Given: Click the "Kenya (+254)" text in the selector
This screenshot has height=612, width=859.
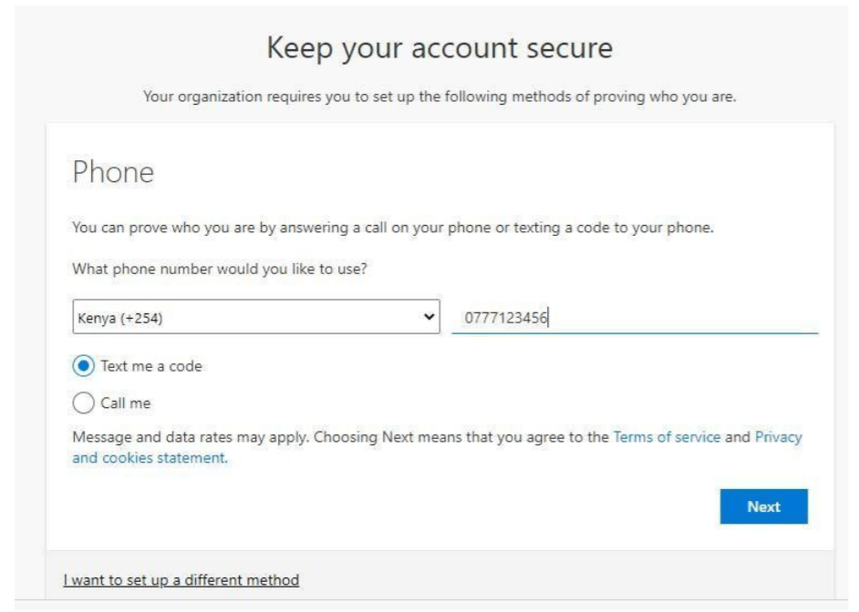Looking at the screenshot, I should click(113, 317).
